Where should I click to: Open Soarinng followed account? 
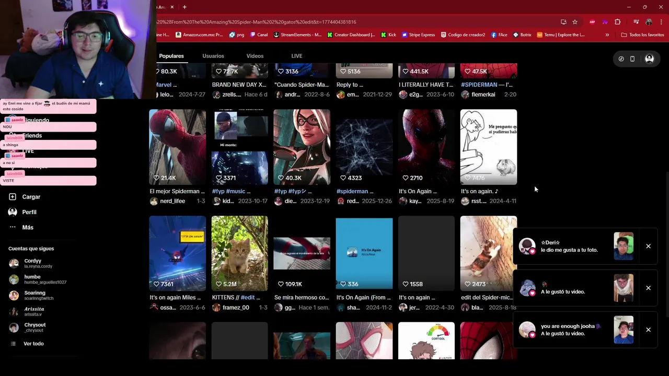[x=31, y=296]
